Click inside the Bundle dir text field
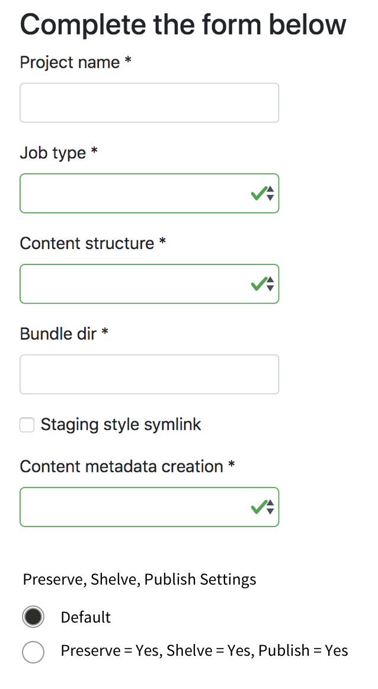Image resolution: width=378 pixels, height=689 pixels. point(149,374)
